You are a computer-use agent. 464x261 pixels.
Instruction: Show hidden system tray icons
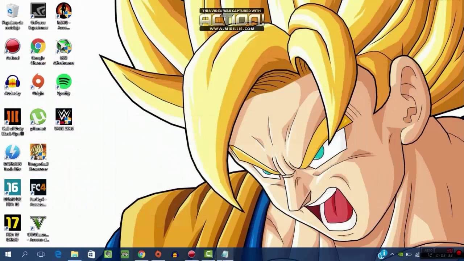click(392, 254)
